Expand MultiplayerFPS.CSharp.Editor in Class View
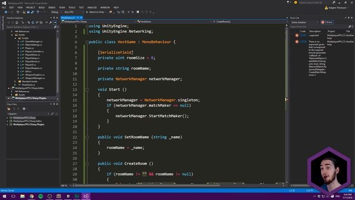The image size is (355, 200). pos(7,121)
